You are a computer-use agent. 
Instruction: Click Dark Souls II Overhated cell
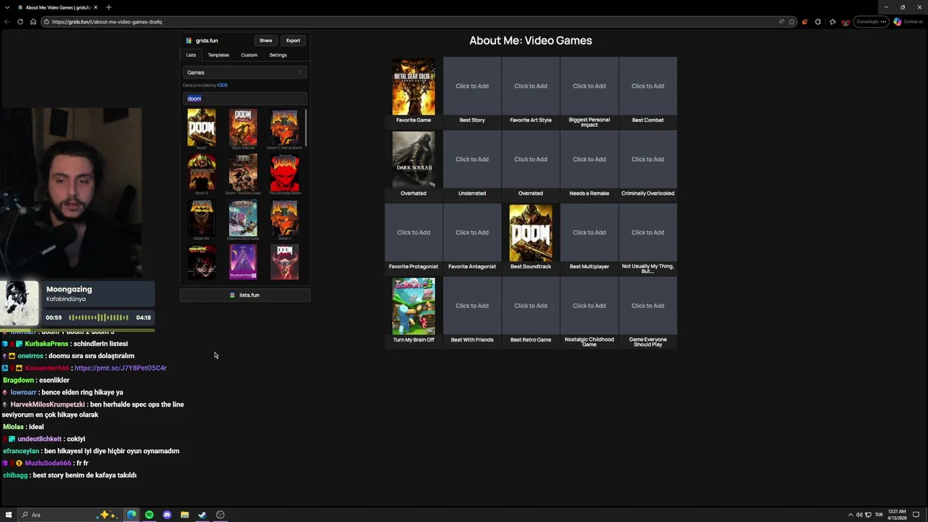[x=413, y=159]
